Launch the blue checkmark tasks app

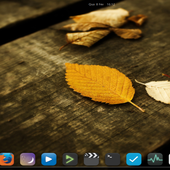click(x=134, y=159)
